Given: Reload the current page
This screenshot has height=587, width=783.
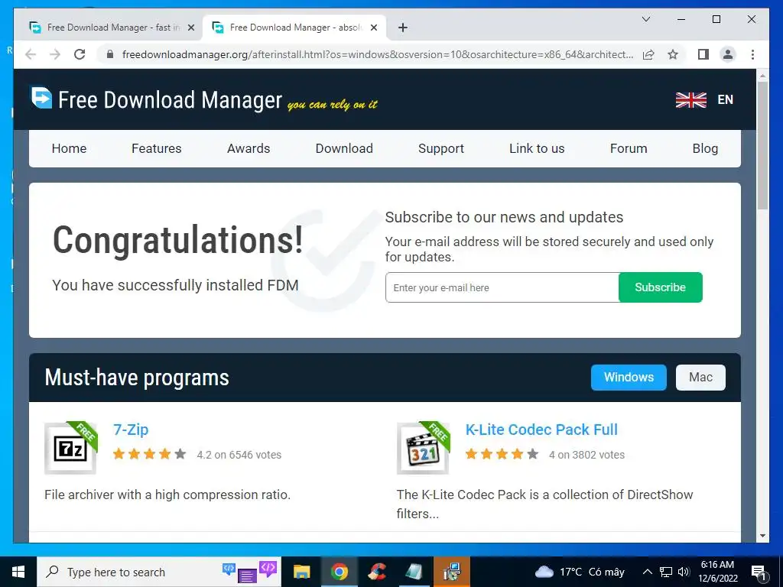Looking at the screenshot, I should (80, 54).
